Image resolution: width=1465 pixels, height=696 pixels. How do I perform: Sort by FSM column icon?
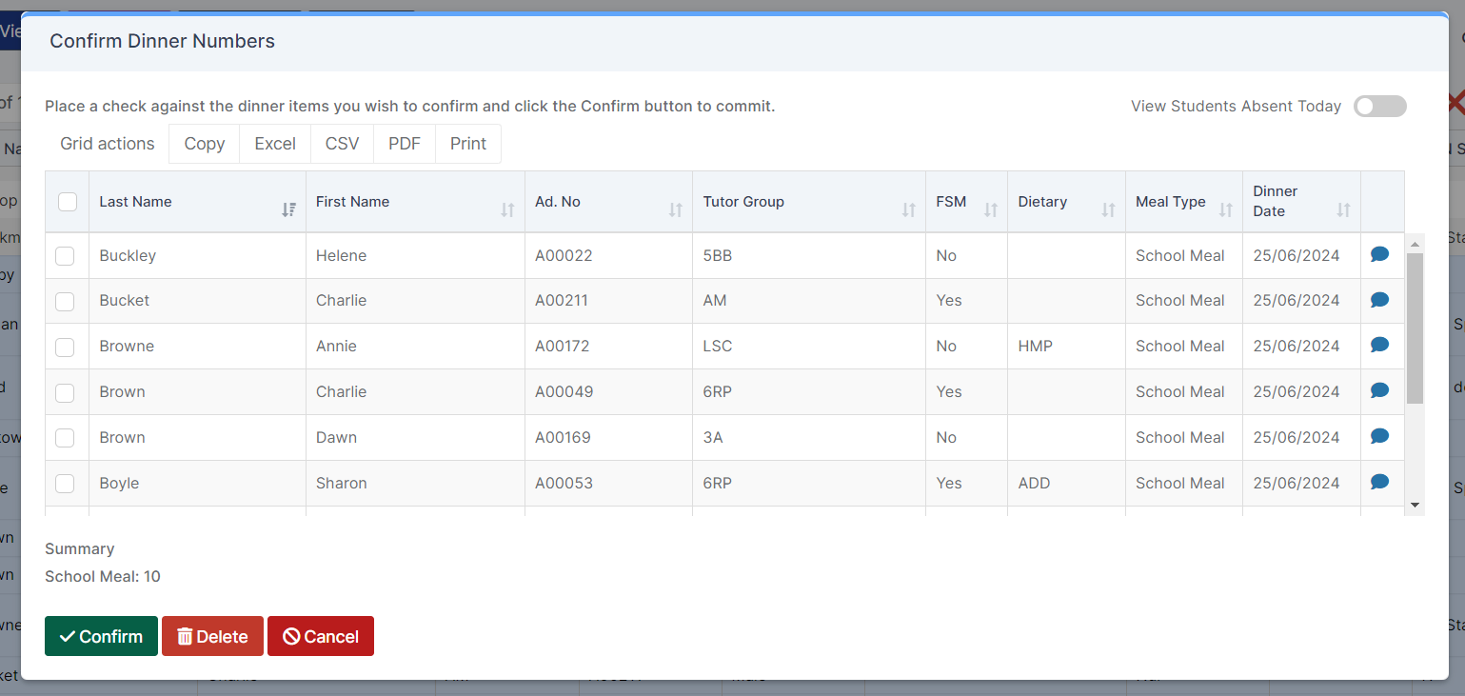click(x=990, y=209)
